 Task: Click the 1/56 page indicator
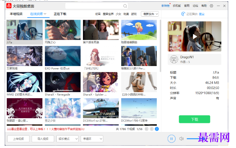[x=140, y=129]
